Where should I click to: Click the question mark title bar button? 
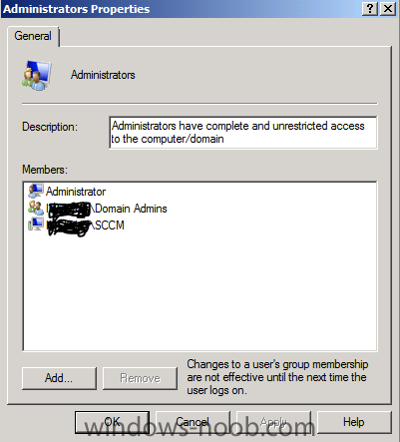click(370, 9)
